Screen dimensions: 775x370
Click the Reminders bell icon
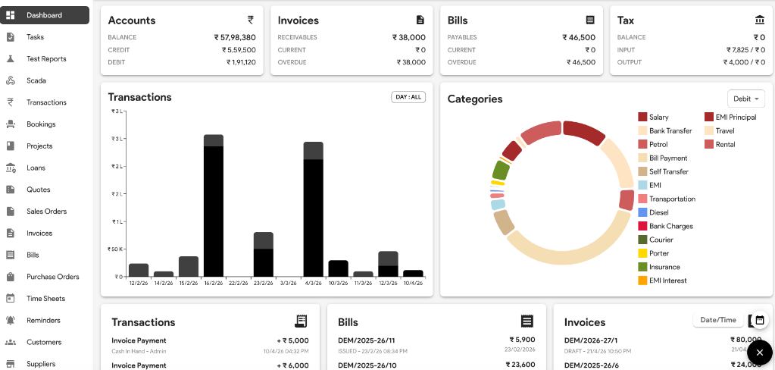pyautogui.click(x=10, y=320)
